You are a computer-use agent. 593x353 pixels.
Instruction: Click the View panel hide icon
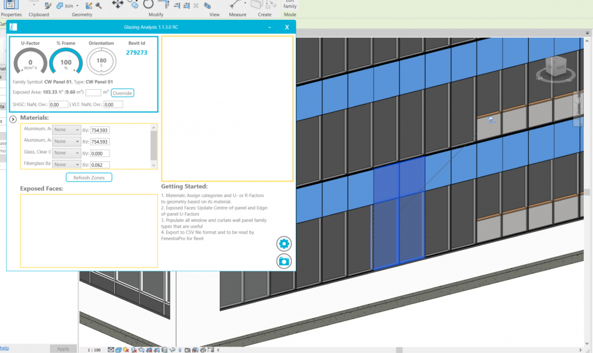coord(207,6)
